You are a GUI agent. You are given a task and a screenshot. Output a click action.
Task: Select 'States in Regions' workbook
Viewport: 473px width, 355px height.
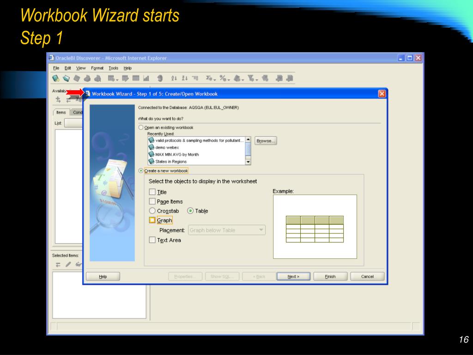[171, 161]
